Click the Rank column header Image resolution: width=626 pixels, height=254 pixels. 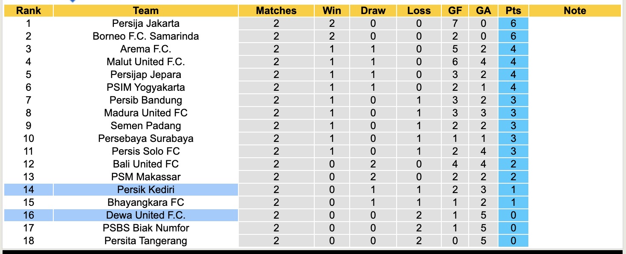[29, 11]
